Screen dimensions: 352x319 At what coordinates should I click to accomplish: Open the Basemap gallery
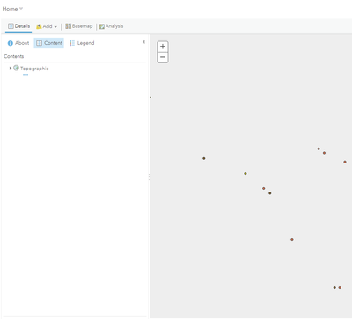(x=78, y=26)
